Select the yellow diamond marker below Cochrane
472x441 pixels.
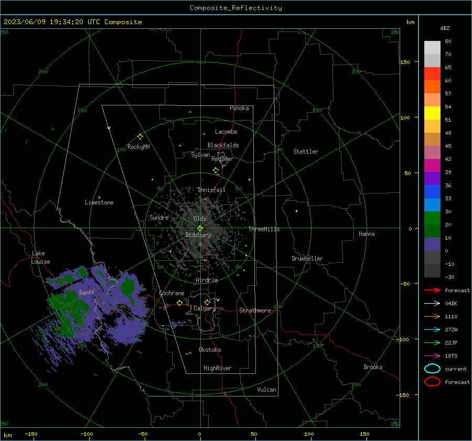(180, 303)
